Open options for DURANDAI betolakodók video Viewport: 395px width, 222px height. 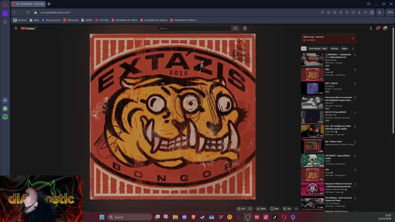(x=355, y=55)
